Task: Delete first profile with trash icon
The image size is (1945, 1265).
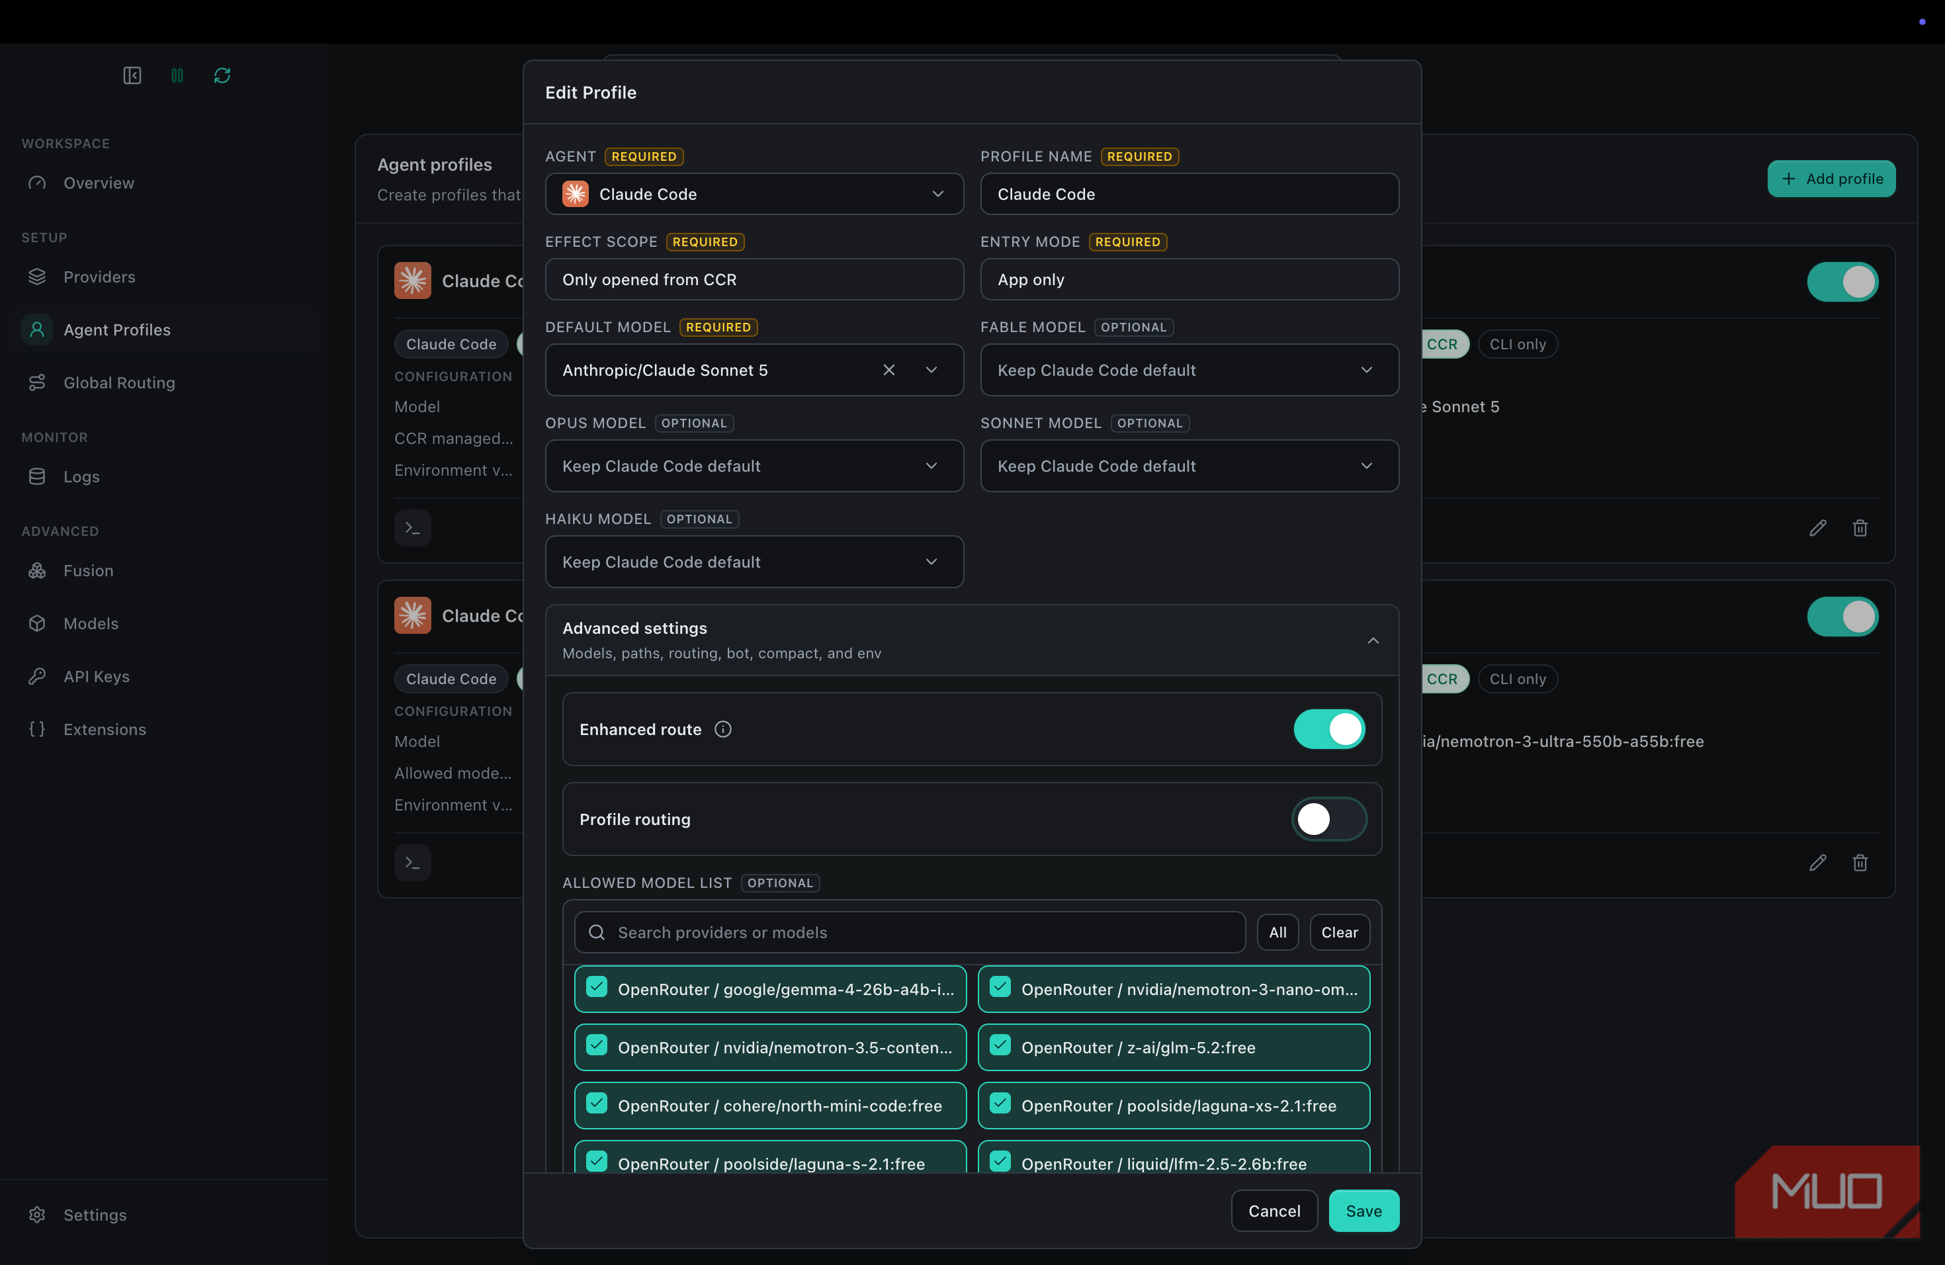Action: (x=1860, y=528)
